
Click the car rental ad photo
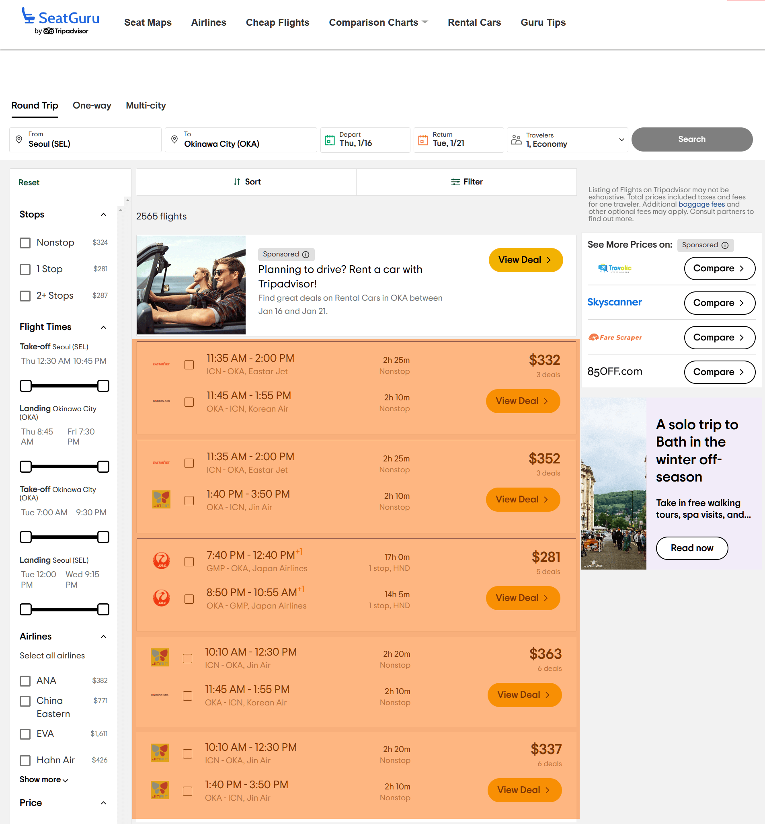click(191, 285)
